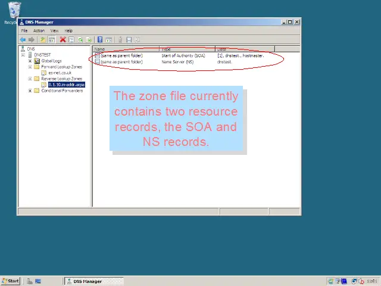Click the 'dnstest.' data value
Viewport: 381px width, 286px height.
[225, 62]
